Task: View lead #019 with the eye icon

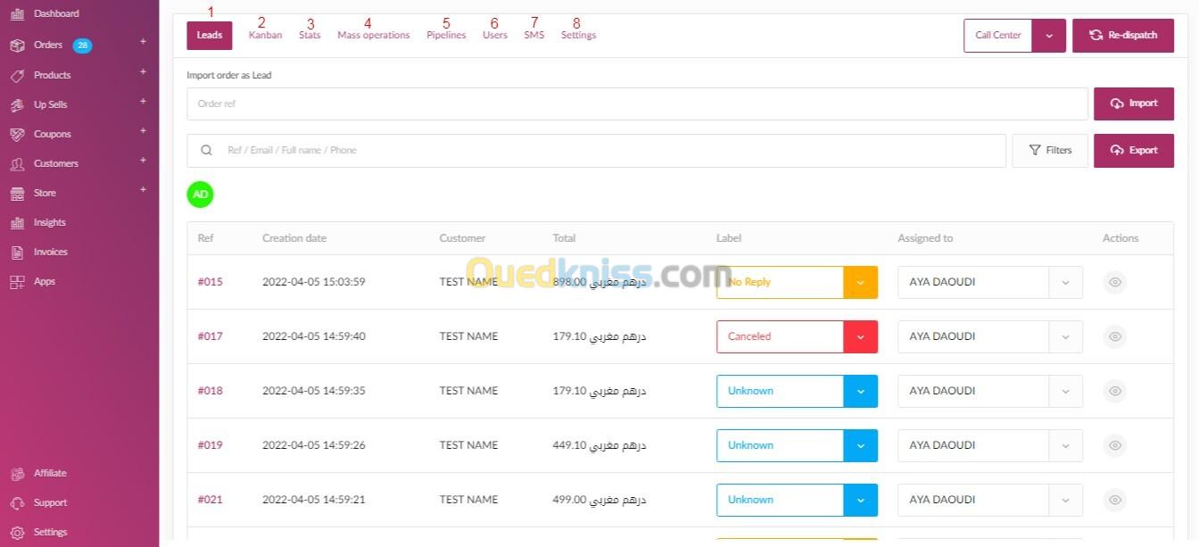Action: 1114,446
